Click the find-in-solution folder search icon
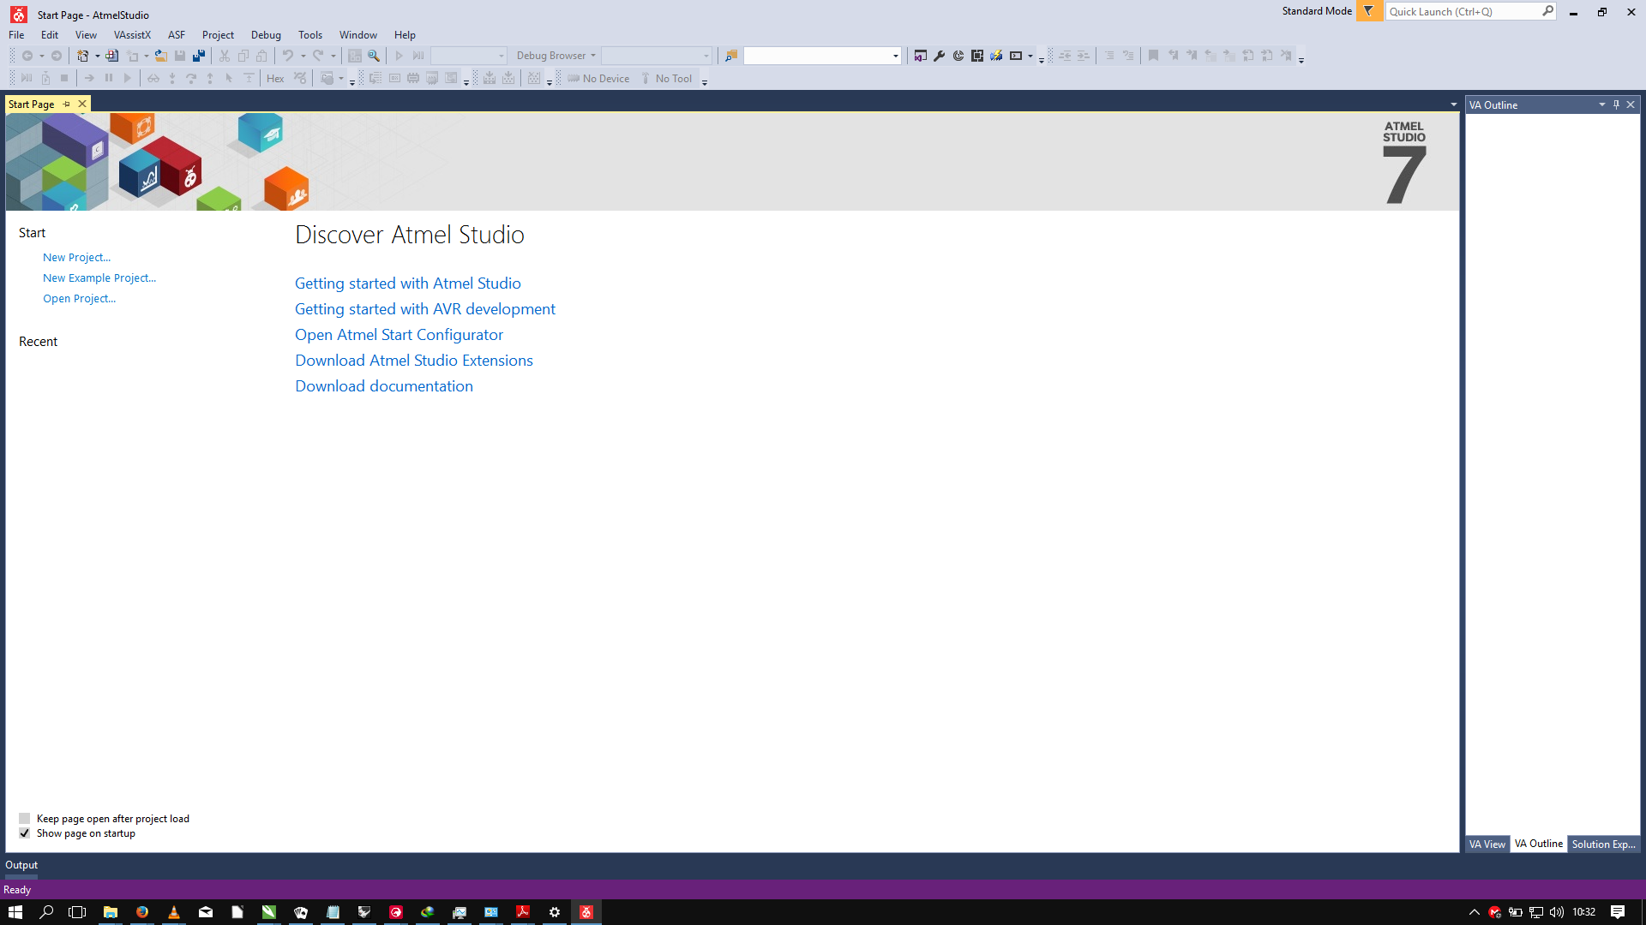Viewport: 1646px width, 925px height. pyautogui.click(x=731, y=56)
